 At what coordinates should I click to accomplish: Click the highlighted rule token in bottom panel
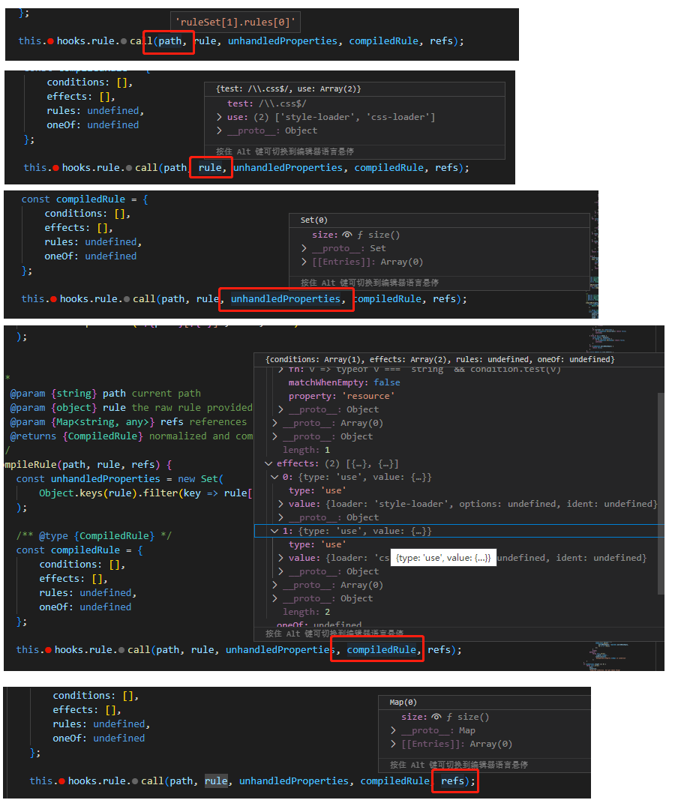coord(216,781)
